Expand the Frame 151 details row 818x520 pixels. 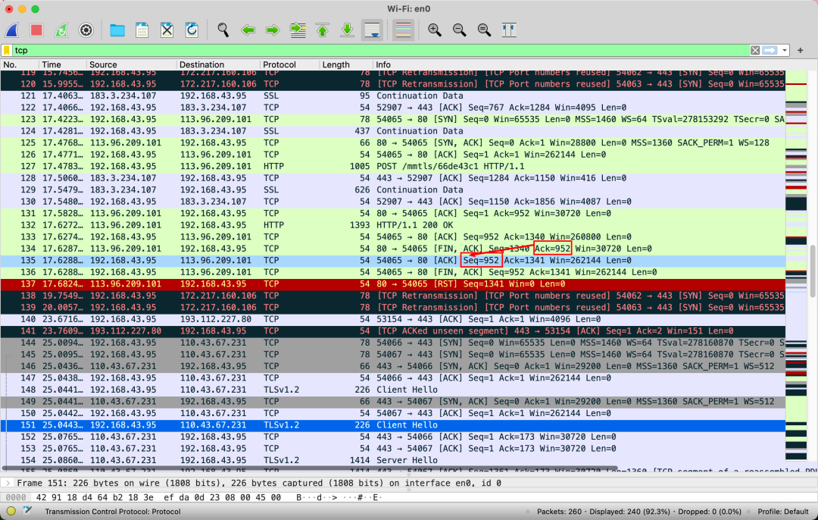point(8,483)
